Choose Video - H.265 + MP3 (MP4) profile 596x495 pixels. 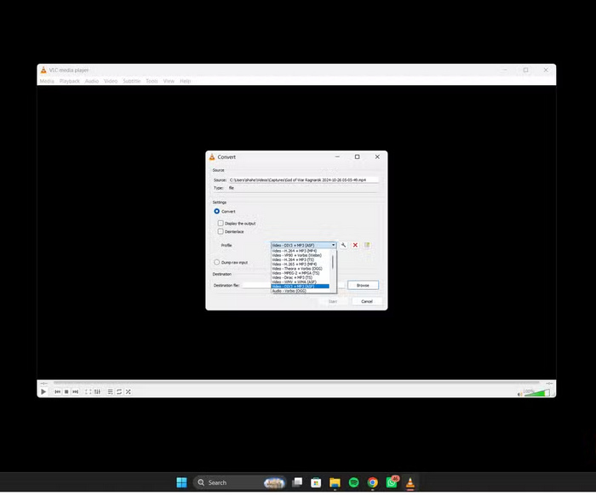[295, 265]
